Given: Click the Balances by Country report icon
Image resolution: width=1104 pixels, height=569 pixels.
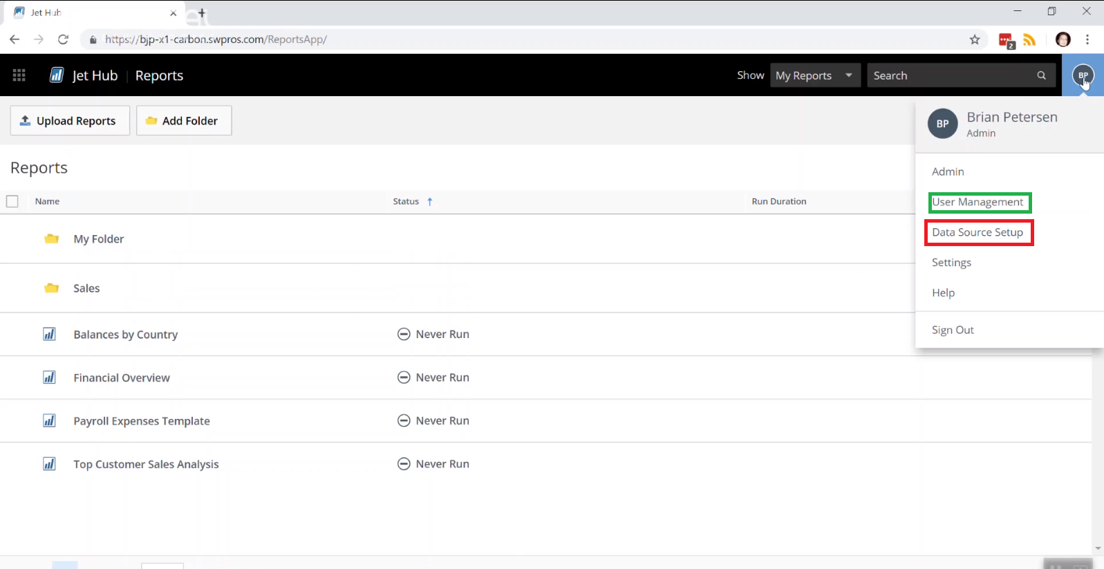Looking at the screenshot, I should (50, 335).
